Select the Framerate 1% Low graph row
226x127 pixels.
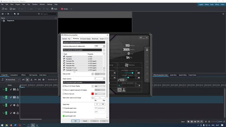[x=83, y=68]
